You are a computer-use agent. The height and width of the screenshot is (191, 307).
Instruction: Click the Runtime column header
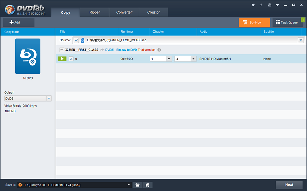[x=126, y=32]
